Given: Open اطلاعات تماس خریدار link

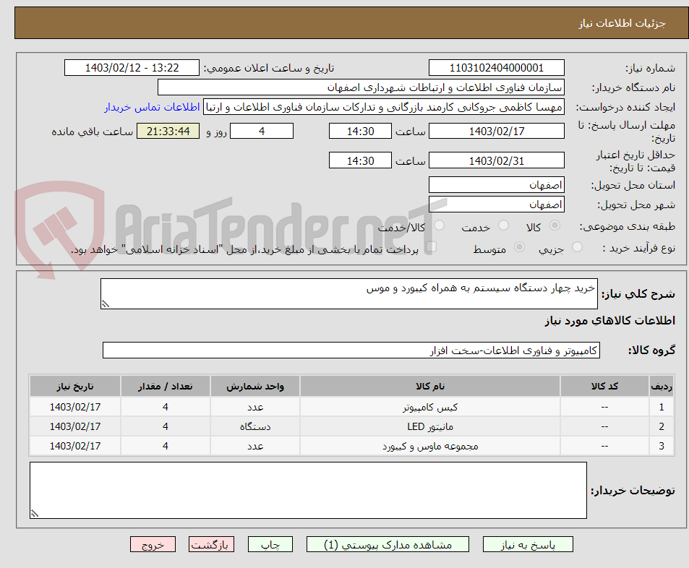Looking at the screenshot, I should (x=152, y=107).
